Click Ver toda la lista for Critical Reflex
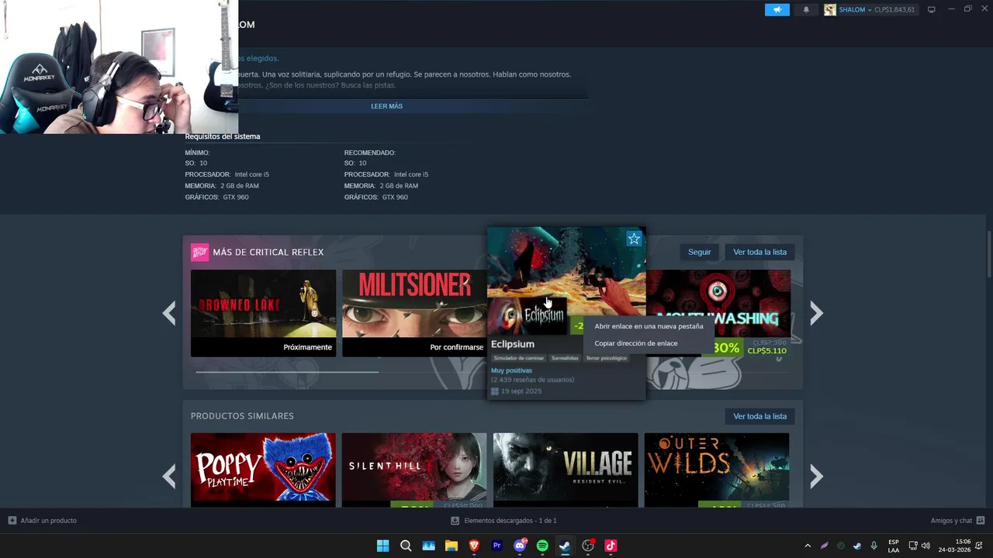This screenshot has width=993, height=558. pos(759,252)
